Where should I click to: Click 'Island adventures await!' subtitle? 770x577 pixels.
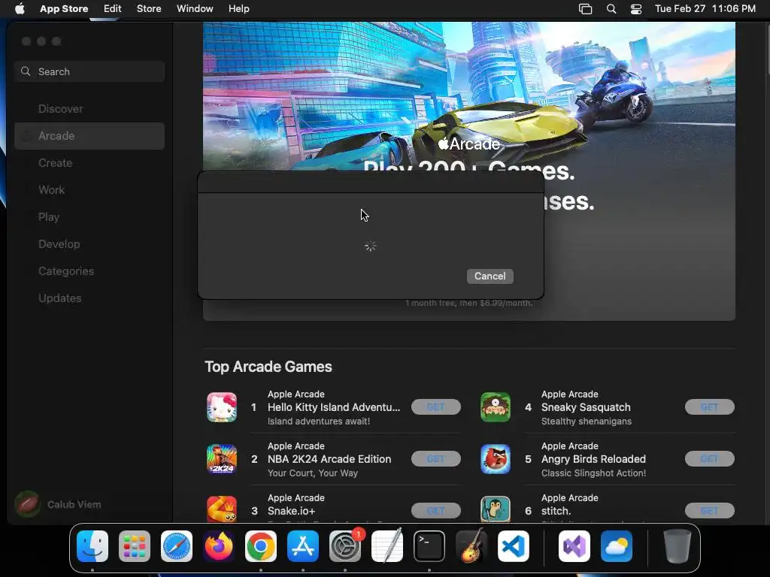pos(319,421)
